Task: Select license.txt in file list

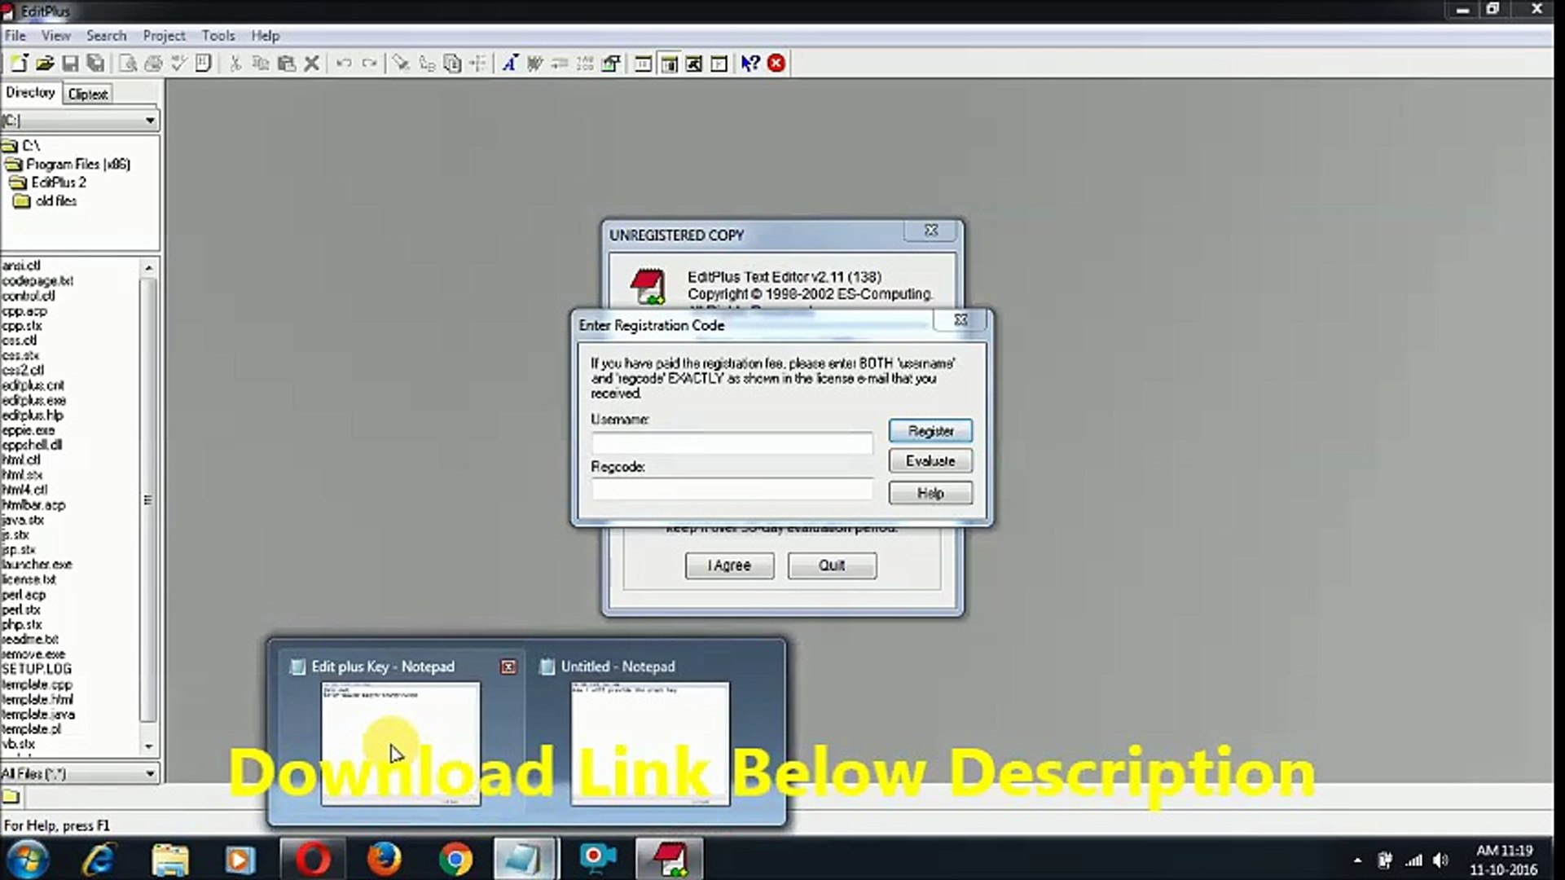Action: 29,579
